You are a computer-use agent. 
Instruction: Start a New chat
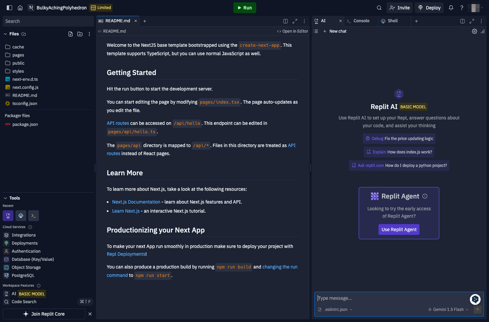335,31
